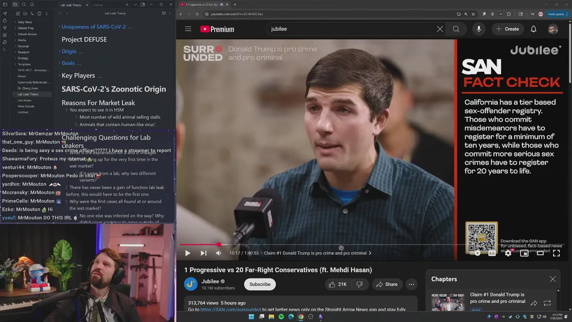Open the SAN.com/surrounded link in description

point(231,309)
